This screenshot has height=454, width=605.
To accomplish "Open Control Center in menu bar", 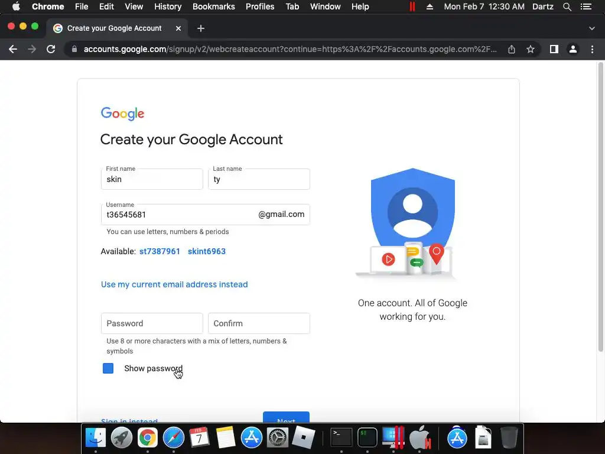I will [x=586, y=7].
